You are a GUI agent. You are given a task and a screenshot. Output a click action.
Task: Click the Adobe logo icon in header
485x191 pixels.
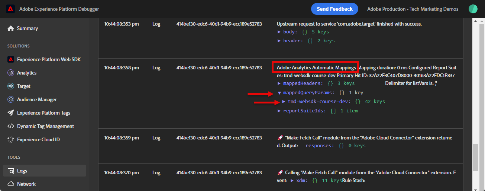(x=10, y=9)
